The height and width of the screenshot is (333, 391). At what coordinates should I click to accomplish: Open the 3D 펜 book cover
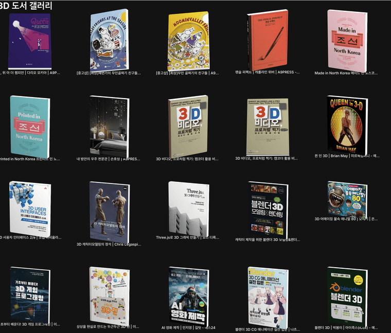(x=109, y=293)
